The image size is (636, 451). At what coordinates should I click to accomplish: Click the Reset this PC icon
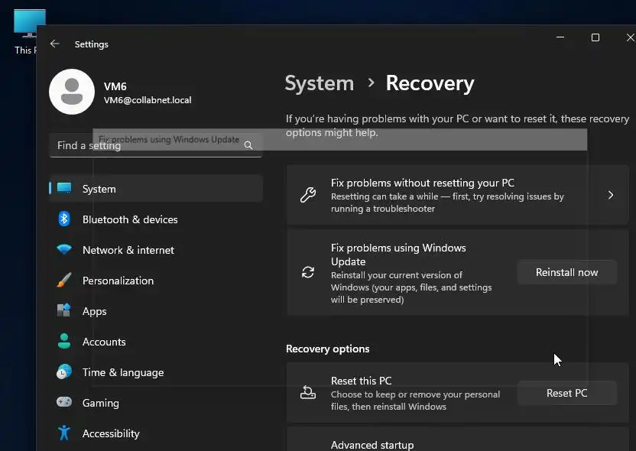click(308, 393)
